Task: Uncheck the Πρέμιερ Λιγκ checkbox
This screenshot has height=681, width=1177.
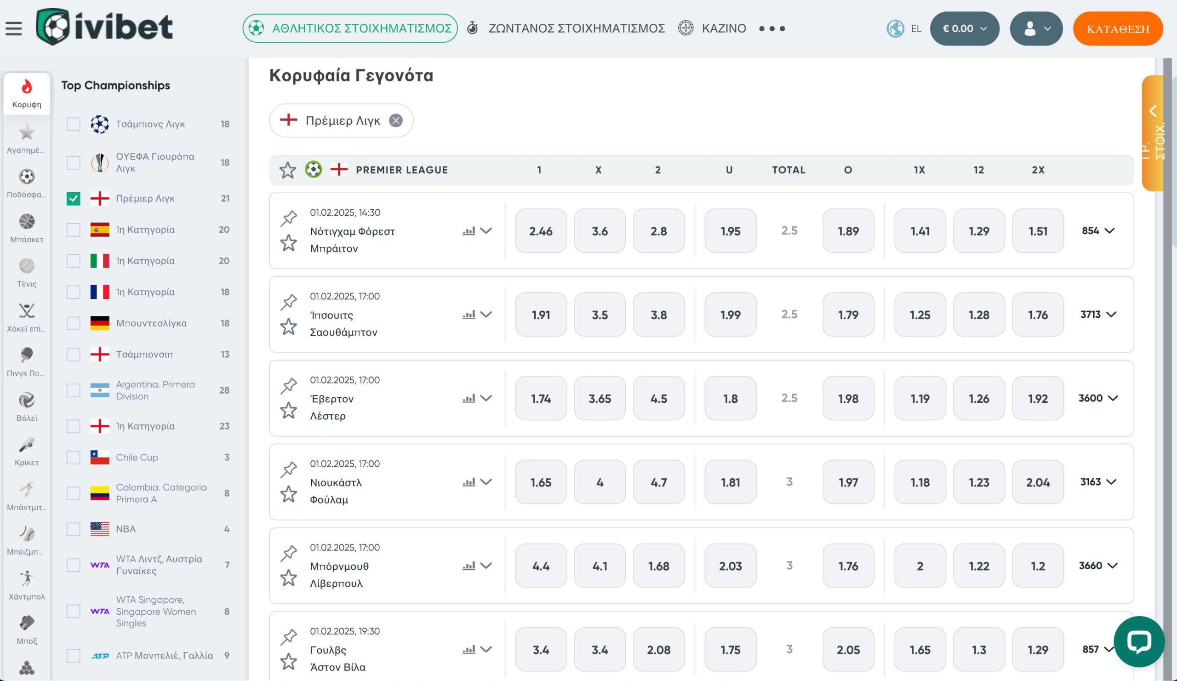Action: [x=73, y=199]
